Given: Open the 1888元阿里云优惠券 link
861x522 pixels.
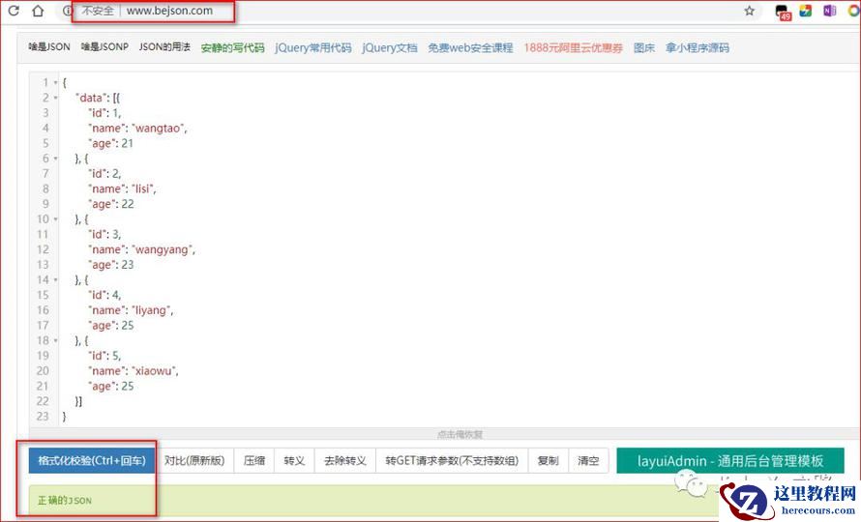Looking at the screenshot, I should pos(573,47).
